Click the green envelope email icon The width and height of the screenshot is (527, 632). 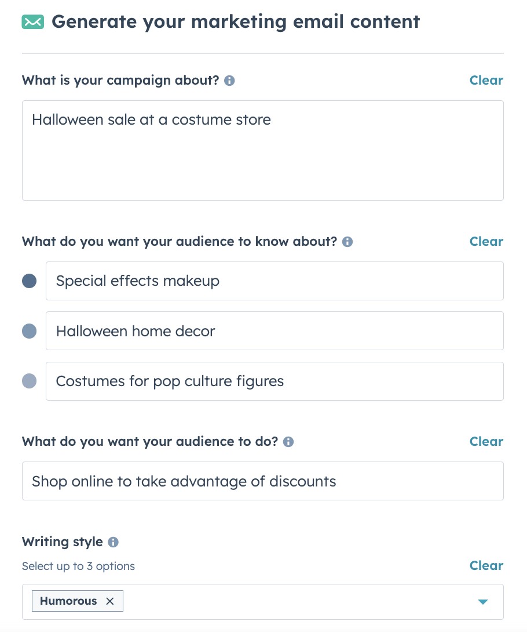click(32, 22)
